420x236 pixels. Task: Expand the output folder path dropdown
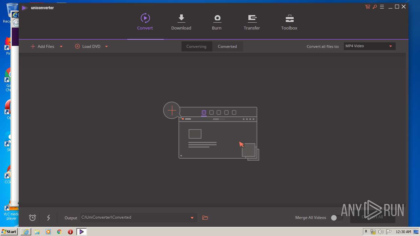(192, 218)
